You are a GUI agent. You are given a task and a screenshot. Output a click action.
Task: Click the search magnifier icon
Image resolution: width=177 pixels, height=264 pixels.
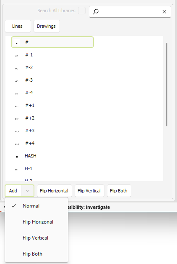96,12
